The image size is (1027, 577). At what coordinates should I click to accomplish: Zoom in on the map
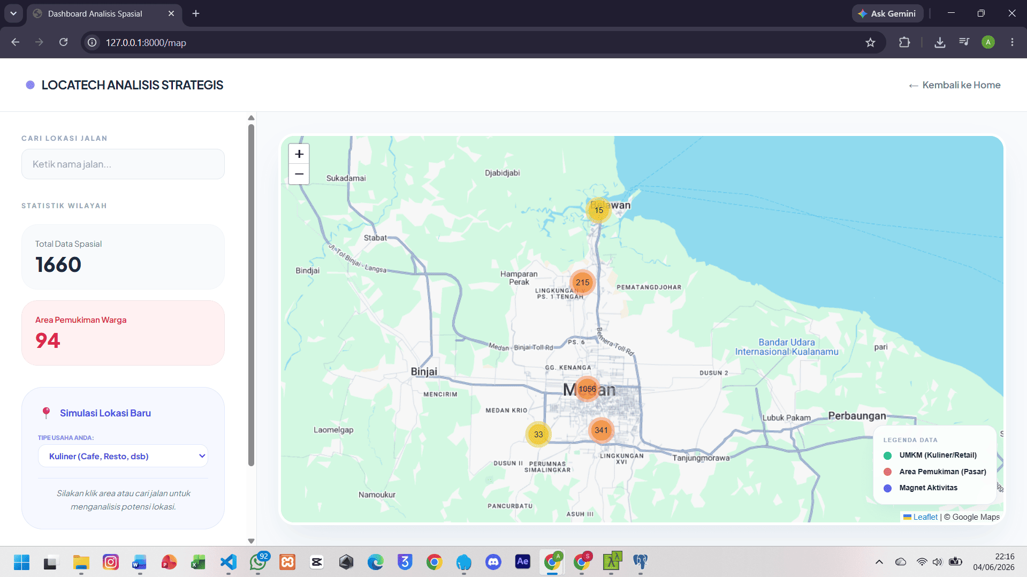click(x=299, y=154)
